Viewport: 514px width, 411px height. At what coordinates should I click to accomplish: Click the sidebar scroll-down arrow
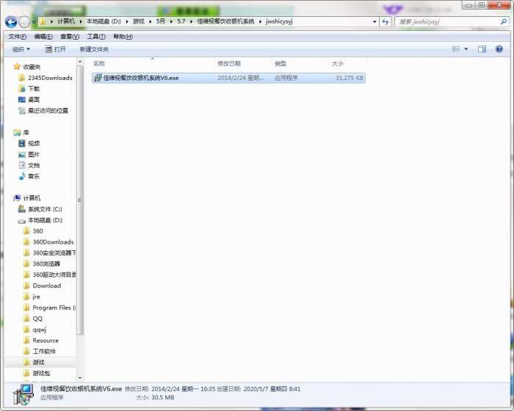tap(79, 378)
